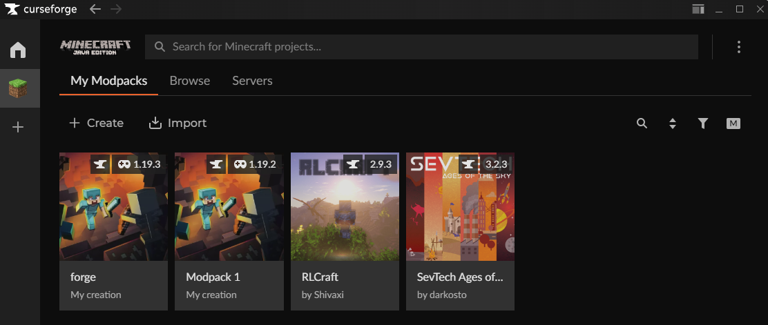Click the 2.9.3 version badge on RLCraft

[380, 164]
